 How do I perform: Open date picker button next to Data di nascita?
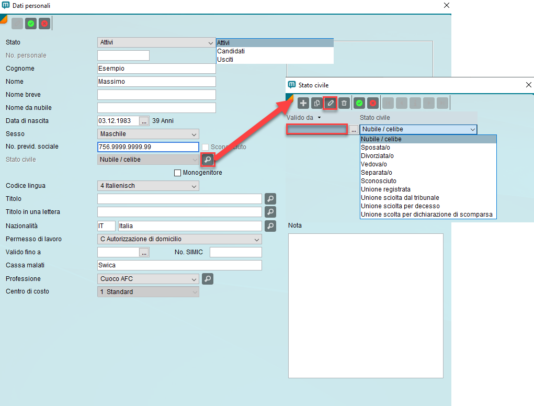[x=144, y=121]
